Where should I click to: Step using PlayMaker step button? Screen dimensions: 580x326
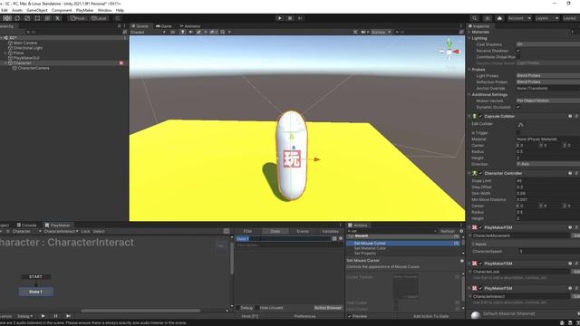(x=68, y=316)
